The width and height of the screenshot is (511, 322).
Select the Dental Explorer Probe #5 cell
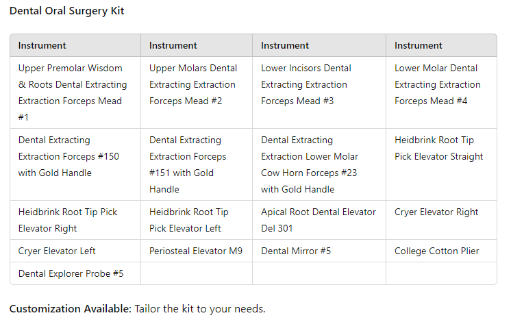tap(75, 273)
